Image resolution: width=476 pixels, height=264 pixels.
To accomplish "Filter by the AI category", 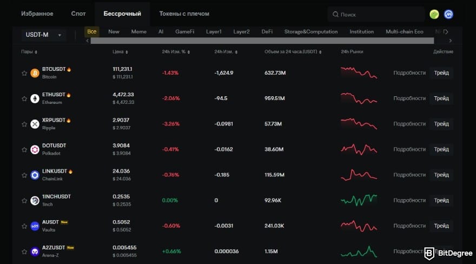I will [161, 31].
